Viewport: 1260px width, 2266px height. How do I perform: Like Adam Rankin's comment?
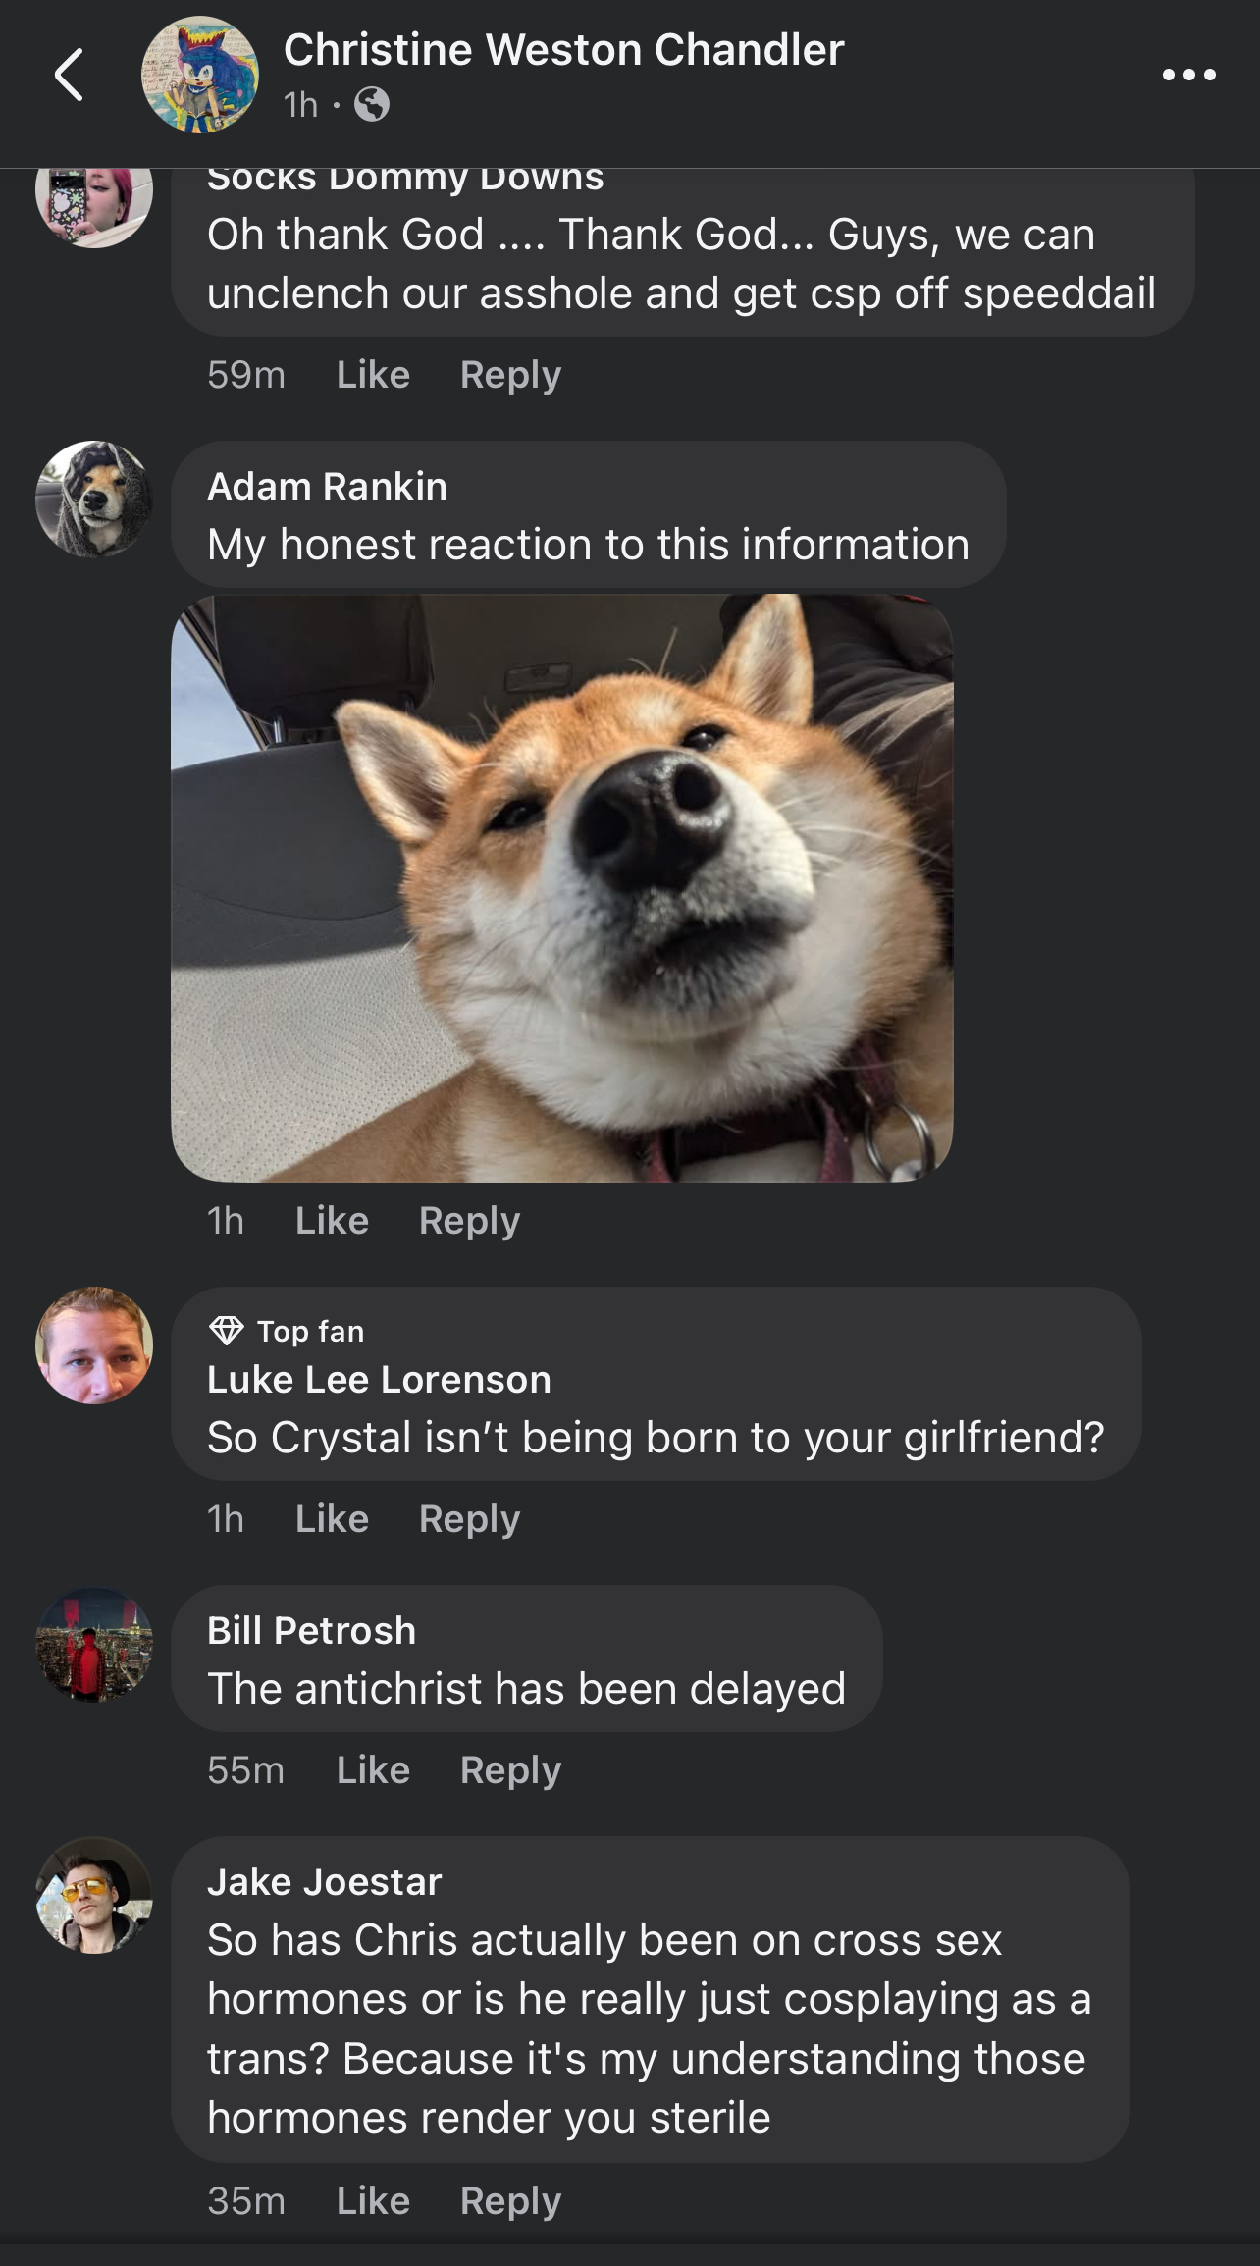[x=332, y=1220]
